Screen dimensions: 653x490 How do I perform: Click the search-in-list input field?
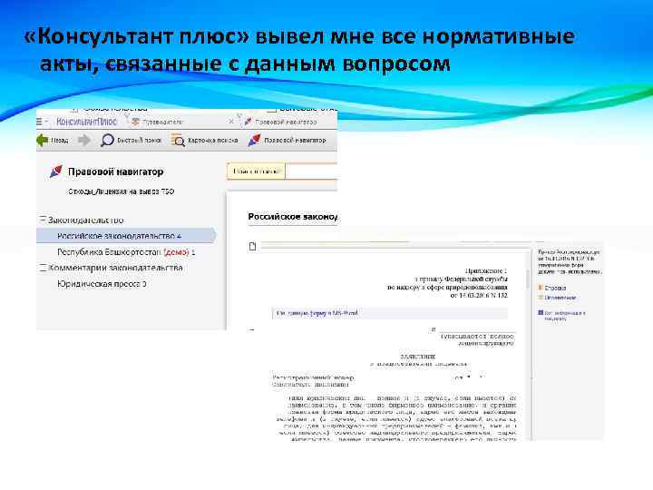[x=311, y=171]
